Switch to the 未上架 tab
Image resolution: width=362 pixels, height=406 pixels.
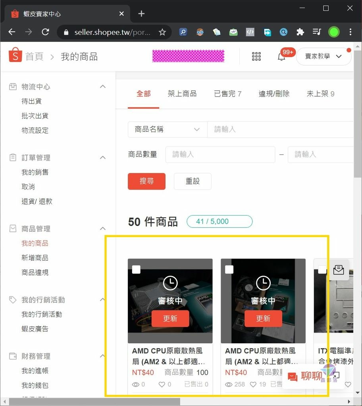pyautogui.click(x=320, y=94)
